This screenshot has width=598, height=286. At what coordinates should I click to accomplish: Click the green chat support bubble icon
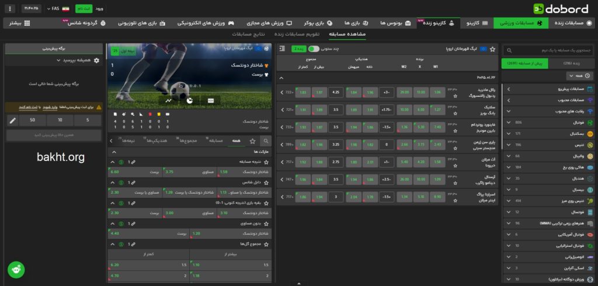(16, 270)
